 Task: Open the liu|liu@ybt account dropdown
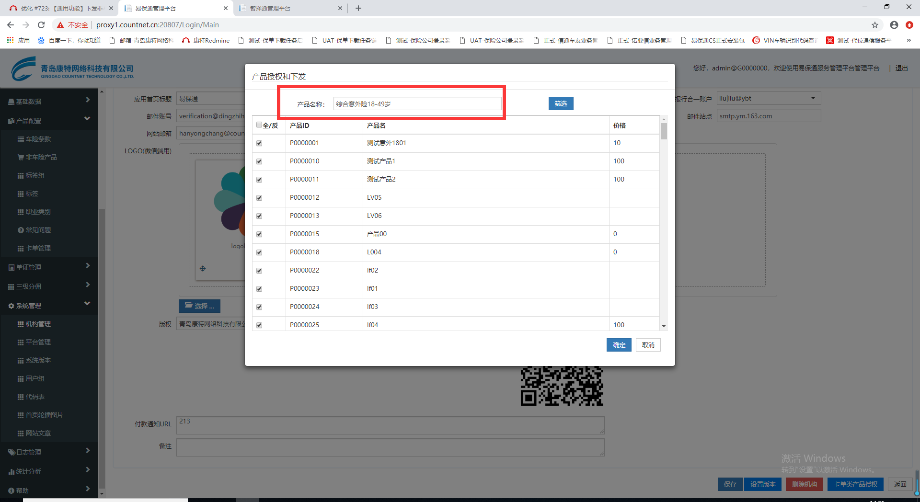click(x=769, y=99)
